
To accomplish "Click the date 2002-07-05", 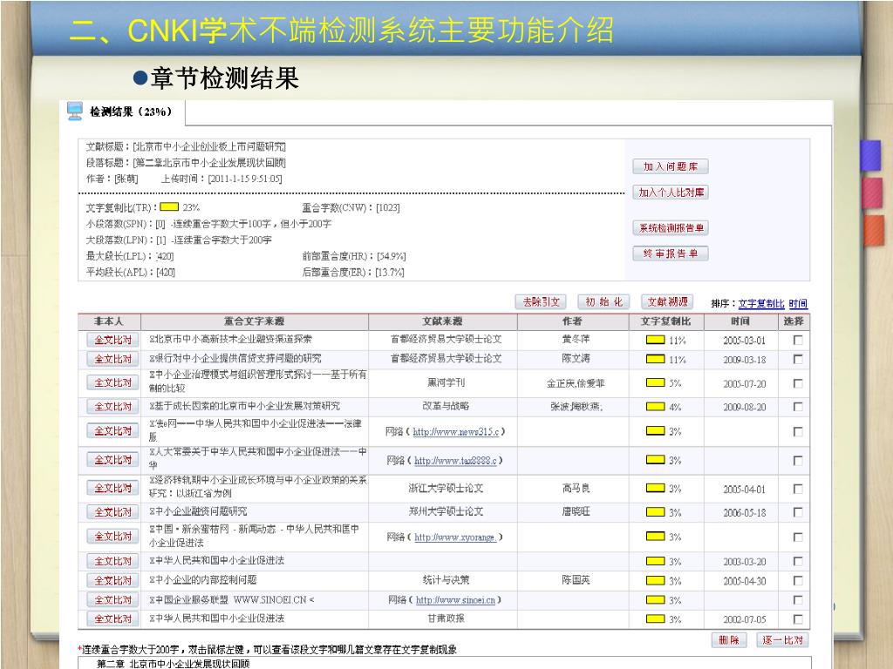I will (x=745, y=619).
